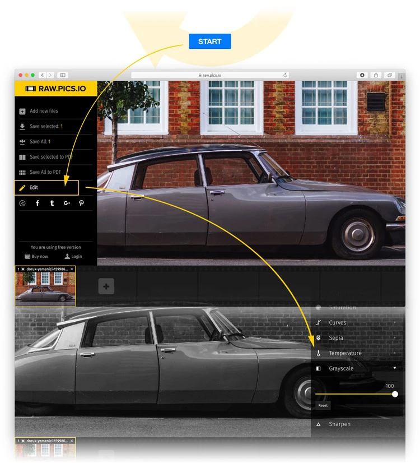The height and width of the screenshot is (463, 420).
Task: Click the Buy now link
Action: coord(36,256)
